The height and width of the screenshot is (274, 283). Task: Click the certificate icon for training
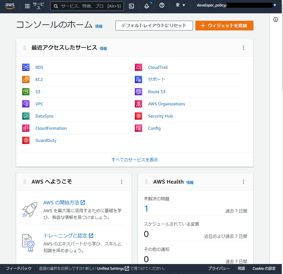pyautogui.click(x=28, y=243)
